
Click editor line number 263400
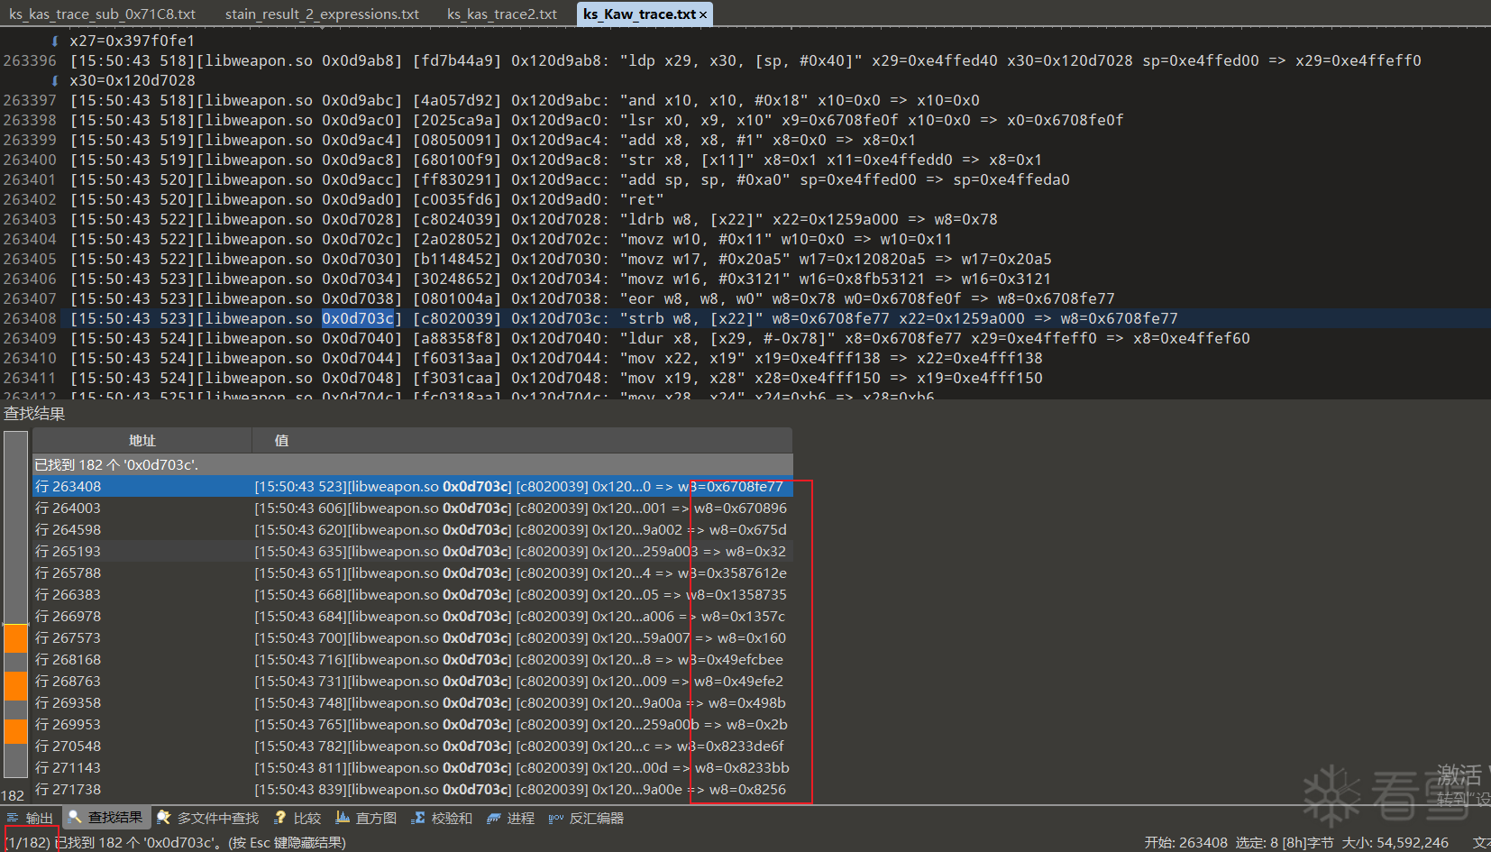(x=30, y=160)
